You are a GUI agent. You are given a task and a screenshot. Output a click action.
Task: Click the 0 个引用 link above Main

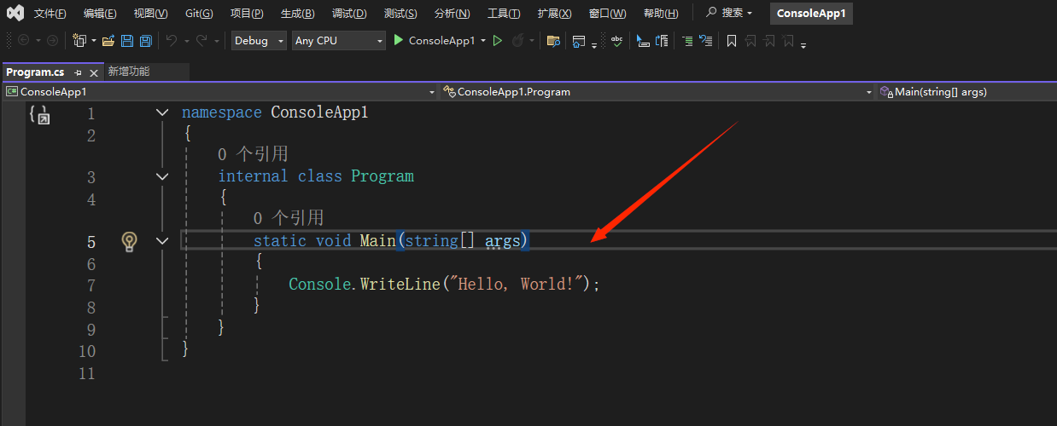click(x=288, y=219)
